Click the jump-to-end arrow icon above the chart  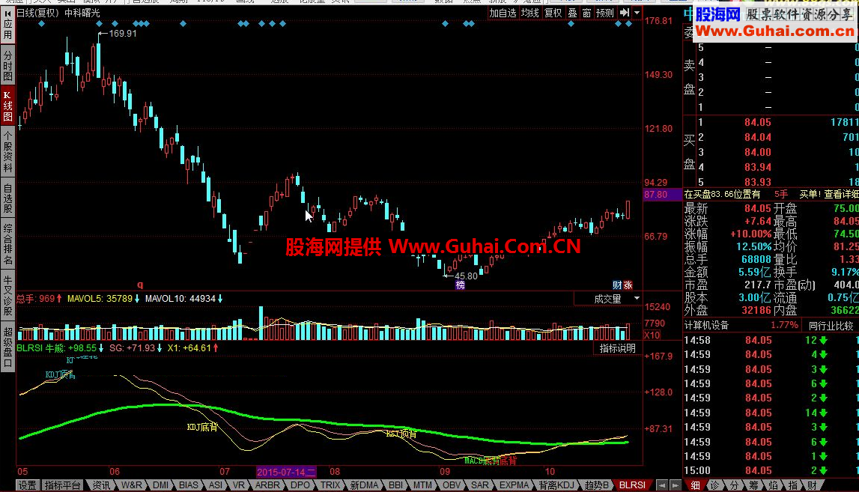click(625, 13)
